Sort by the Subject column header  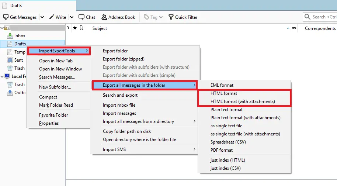point(100,28)
